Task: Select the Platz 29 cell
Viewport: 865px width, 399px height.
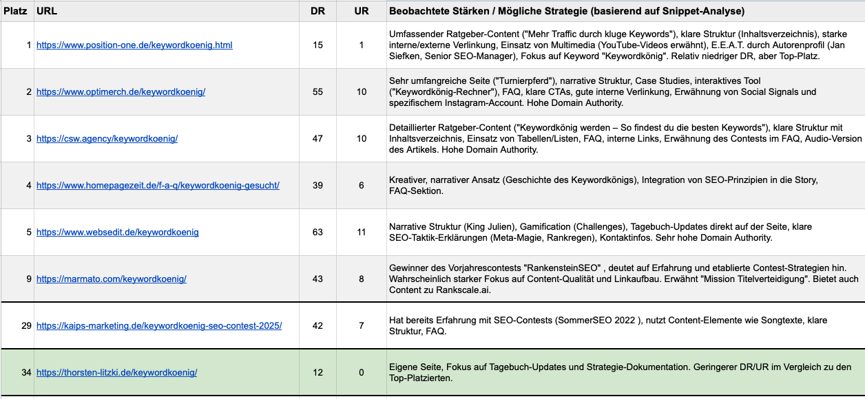Action: coord(17,326)
